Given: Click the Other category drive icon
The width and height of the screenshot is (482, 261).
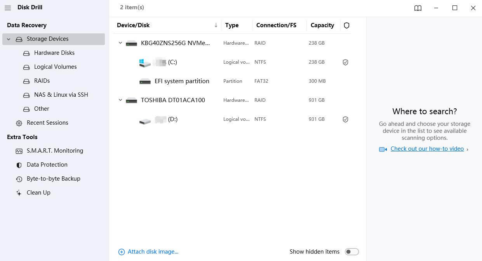Looking at the screenshot, I should [26, 109].
